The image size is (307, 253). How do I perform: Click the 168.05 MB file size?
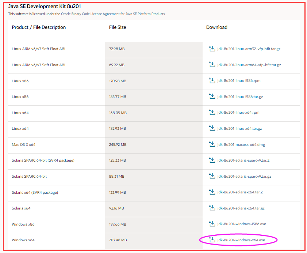[118, 113]
